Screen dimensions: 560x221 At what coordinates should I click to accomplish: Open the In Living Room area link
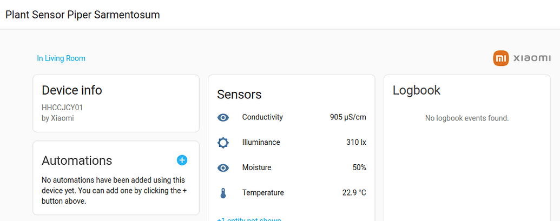click(x=61, y=58)
